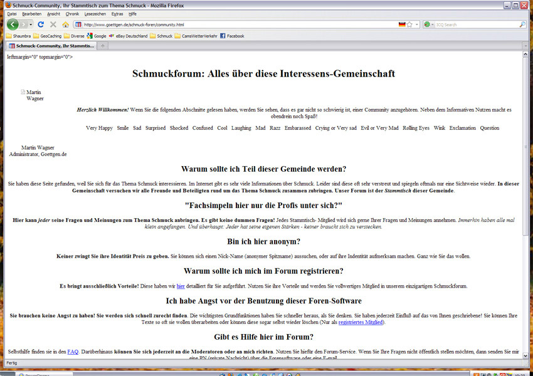Expand the list all tabs arrow
Viewport: 533px width, 376px height.
coord(525,46)
